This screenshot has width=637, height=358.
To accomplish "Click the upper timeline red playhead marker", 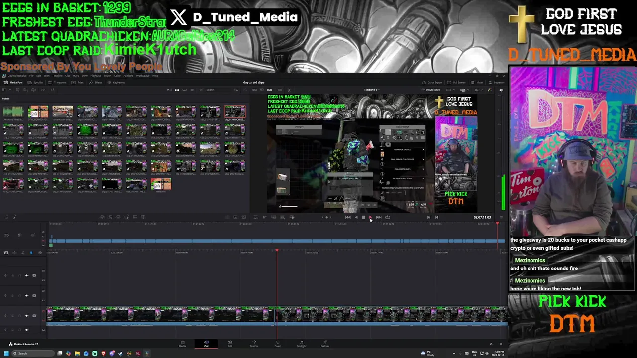I will pyautogui.click(x=497, y=223).
